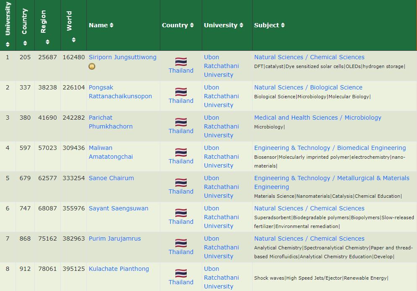Open Sayant Saengsuwan profile link
The image size is (417, 291).
click(118, 208)
